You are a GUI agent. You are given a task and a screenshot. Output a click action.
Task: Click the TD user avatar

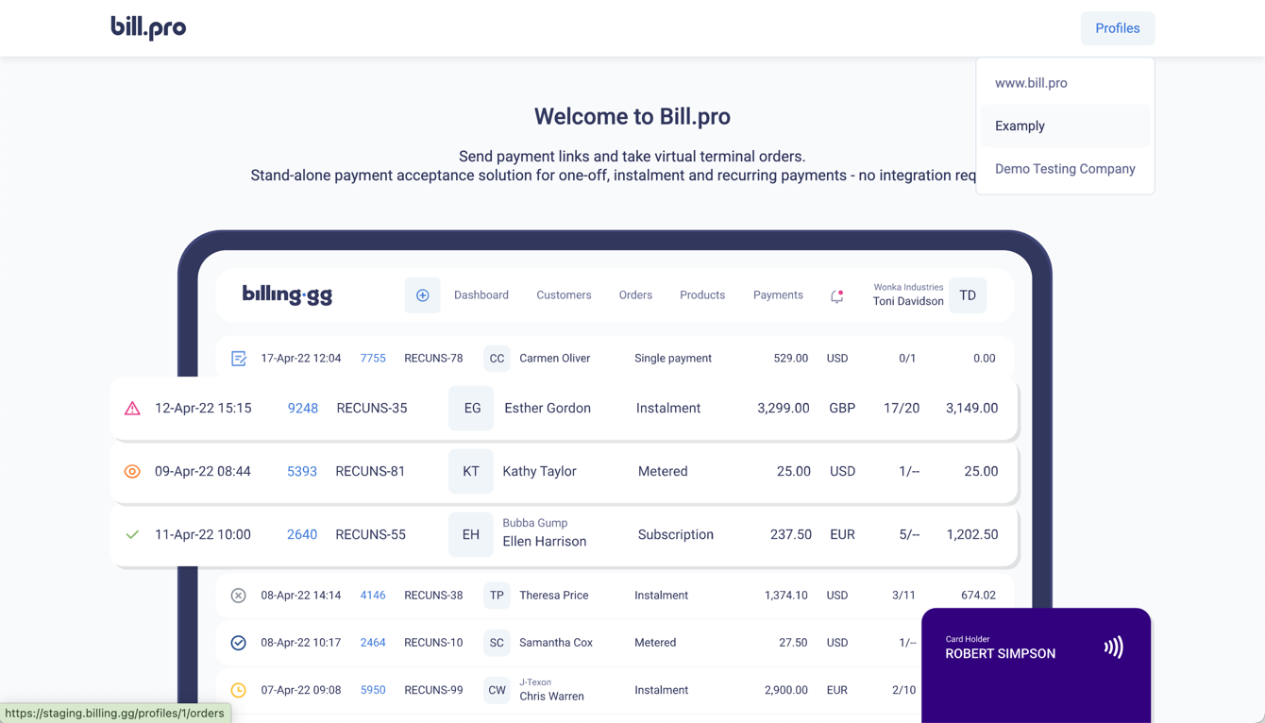click(968, 295)
